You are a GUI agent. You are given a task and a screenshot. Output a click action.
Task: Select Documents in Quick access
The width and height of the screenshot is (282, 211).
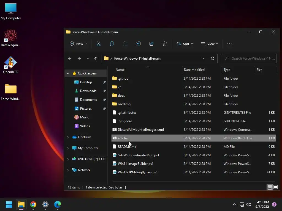88,99
